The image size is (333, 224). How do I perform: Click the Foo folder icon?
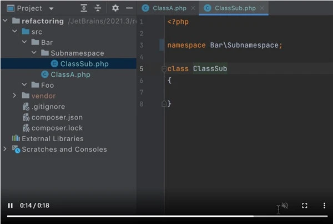coord(35,84)
